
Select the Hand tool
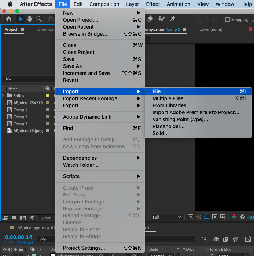[x=30, y=19]
